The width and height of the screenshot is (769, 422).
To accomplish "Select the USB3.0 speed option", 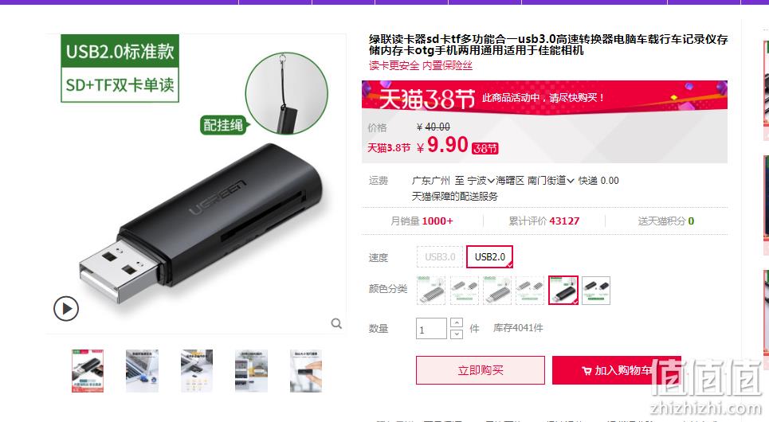I will 440,257.
